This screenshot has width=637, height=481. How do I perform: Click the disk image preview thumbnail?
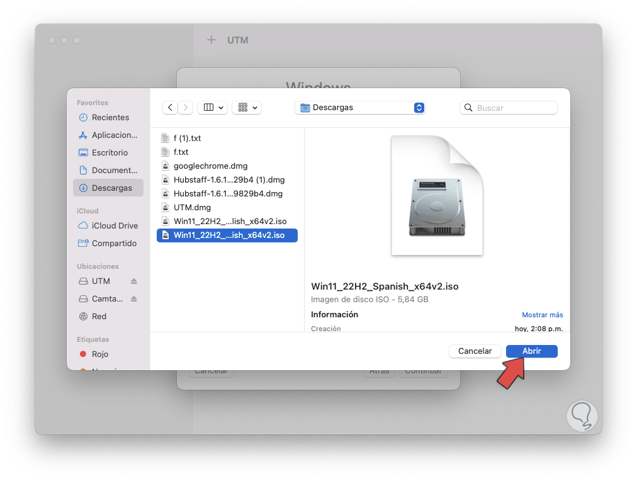(437, 195)
